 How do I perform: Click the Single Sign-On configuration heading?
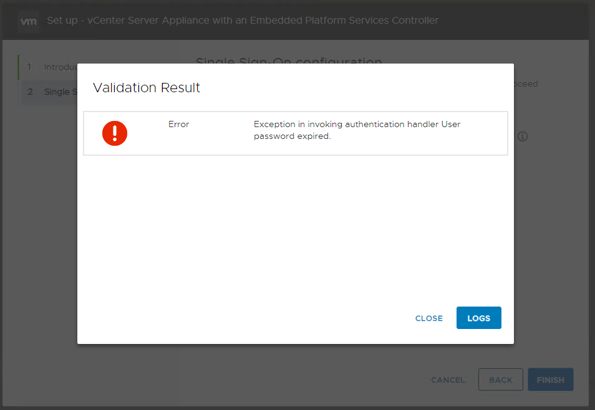pyautogui.click(x=289, y=60)
